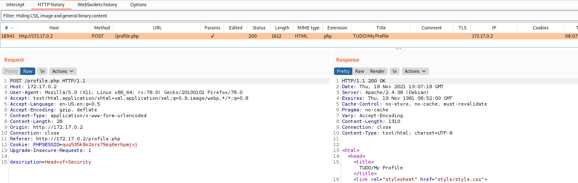The height and width of the screenshot is (183, 578).
Task: Switch request view to Pretty
Action: coord(11,71)
